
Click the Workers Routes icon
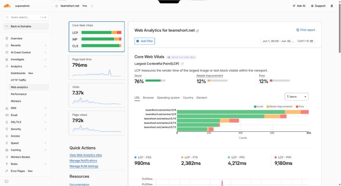(x=7, y=157)
